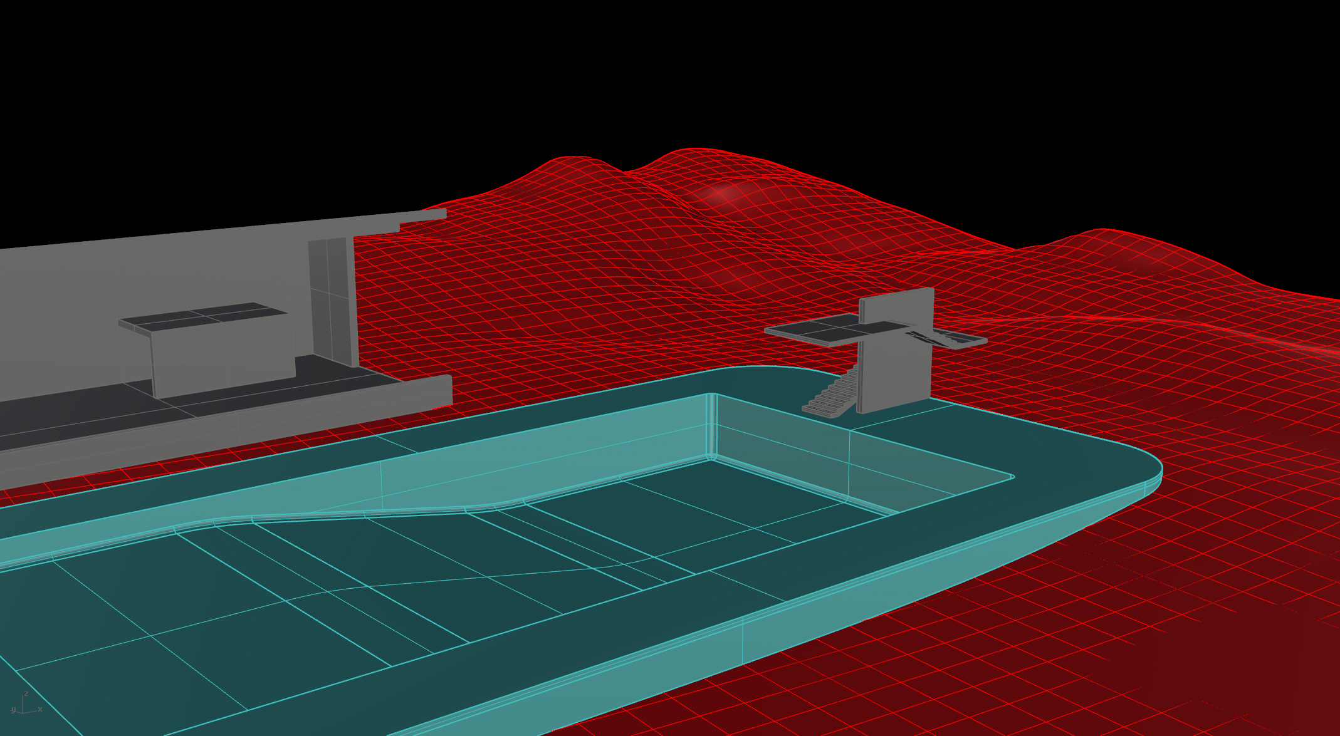1340x736 pixels.
Task: Select the diving platform staircase
Action: (x=830, y=398)
